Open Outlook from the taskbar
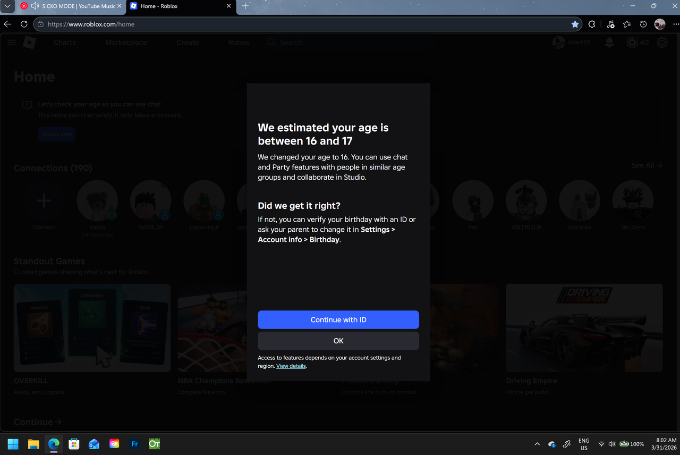 (94, 444)
